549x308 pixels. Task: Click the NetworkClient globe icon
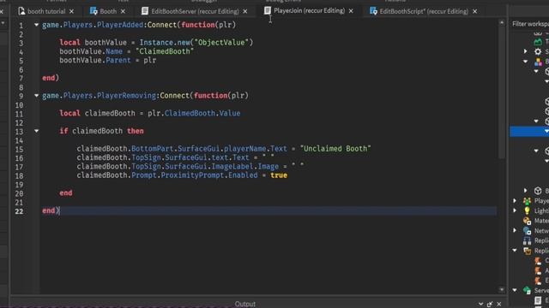[x=527, y=230]
